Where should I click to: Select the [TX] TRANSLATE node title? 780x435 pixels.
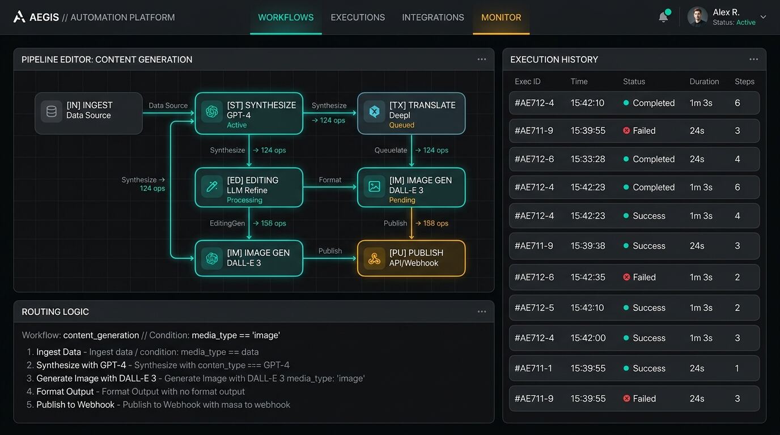coord(422,105)
